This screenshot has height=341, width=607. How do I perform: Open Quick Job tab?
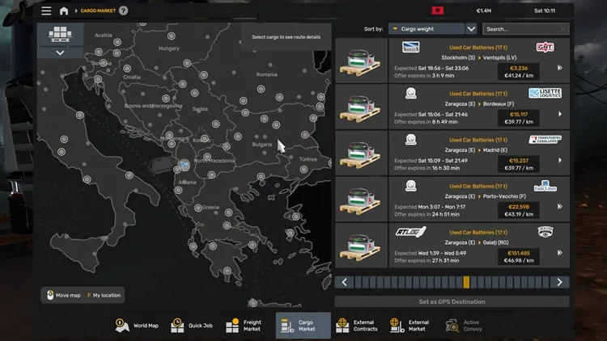192,326
